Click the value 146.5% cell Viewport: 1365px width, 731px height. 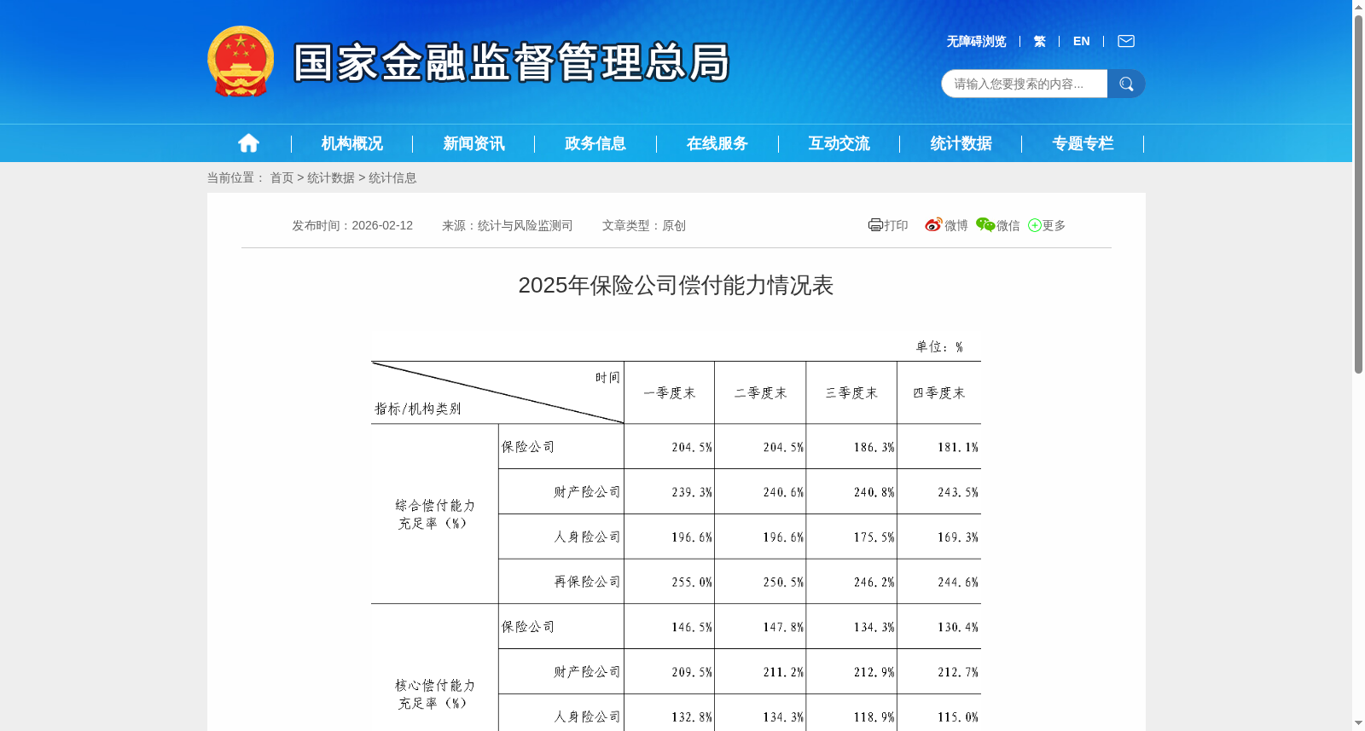click(x=692, y=627)
